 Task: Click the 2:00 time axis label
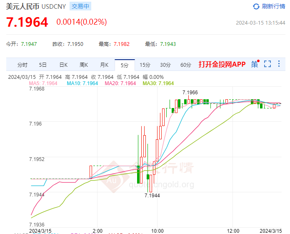click(x=97, y=231)
